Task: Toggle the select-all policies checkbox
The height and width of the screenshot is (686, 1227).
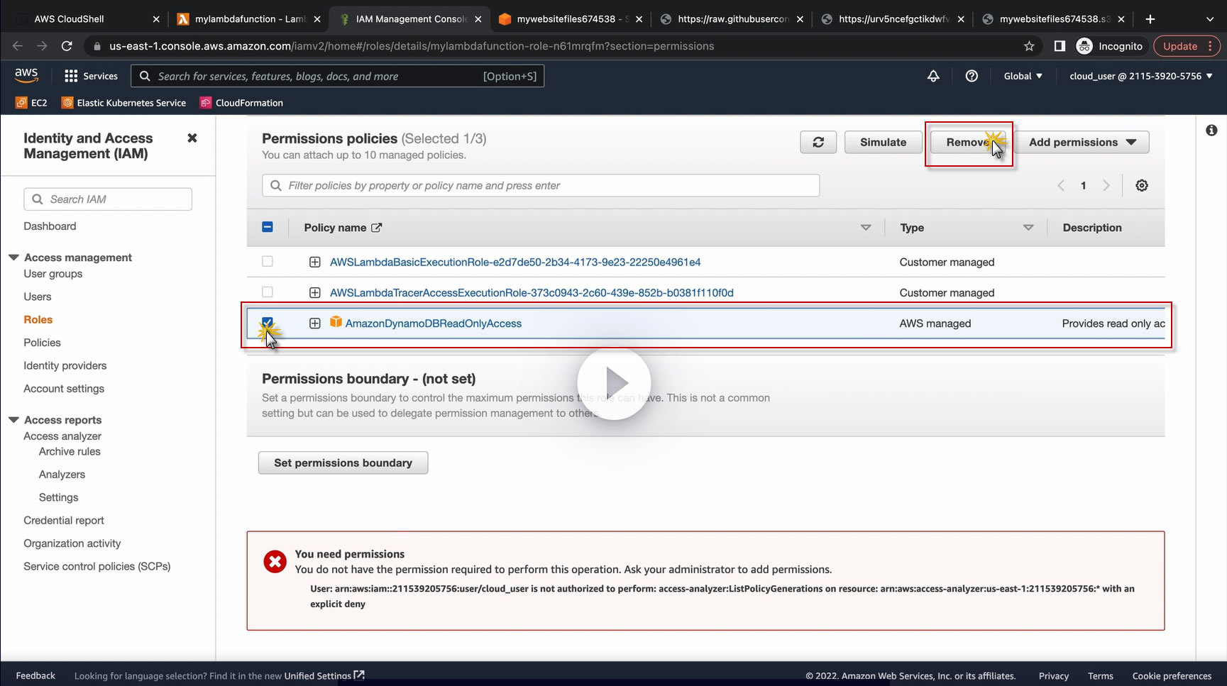Action: point(268,227)
